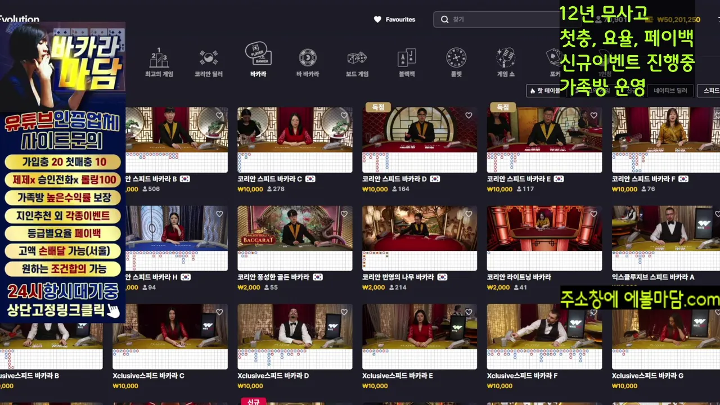This screenshot has height=405, width=720.
Task: Click the 코리안 풍성한 골든 바카라 title
Action: point(273,277)
